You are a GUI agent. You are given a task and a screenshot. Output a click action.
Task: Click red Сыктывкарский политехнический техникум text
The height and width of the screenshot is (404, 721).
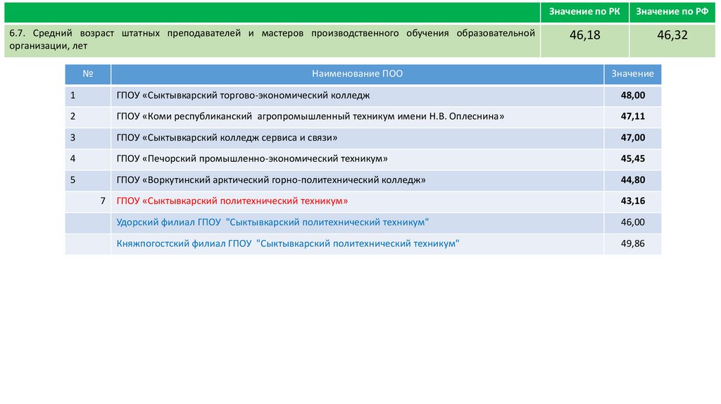[232, 201]
